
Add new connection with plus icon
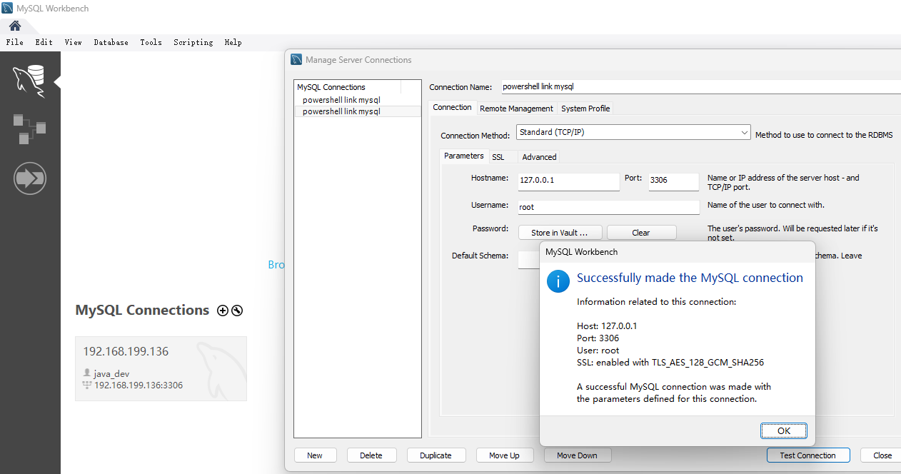(223, 311)
